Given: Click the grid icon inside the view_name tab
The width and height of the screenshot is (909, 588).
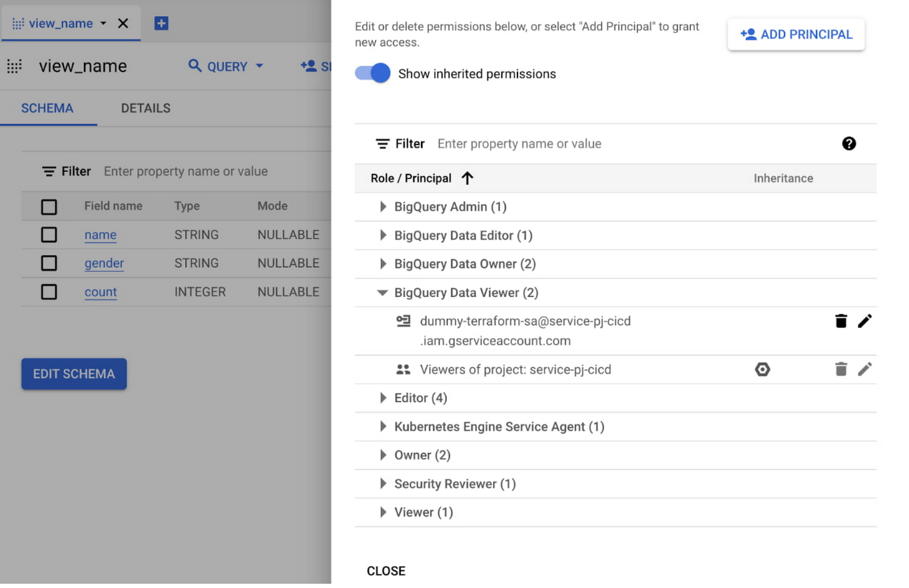Looking at the screenshot, I should [18, 24].
